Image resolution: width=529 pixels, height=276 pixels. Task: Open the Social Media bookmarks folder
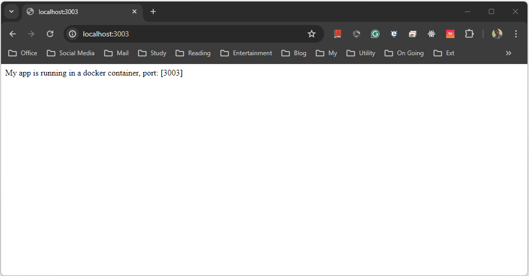pos(70,53)
